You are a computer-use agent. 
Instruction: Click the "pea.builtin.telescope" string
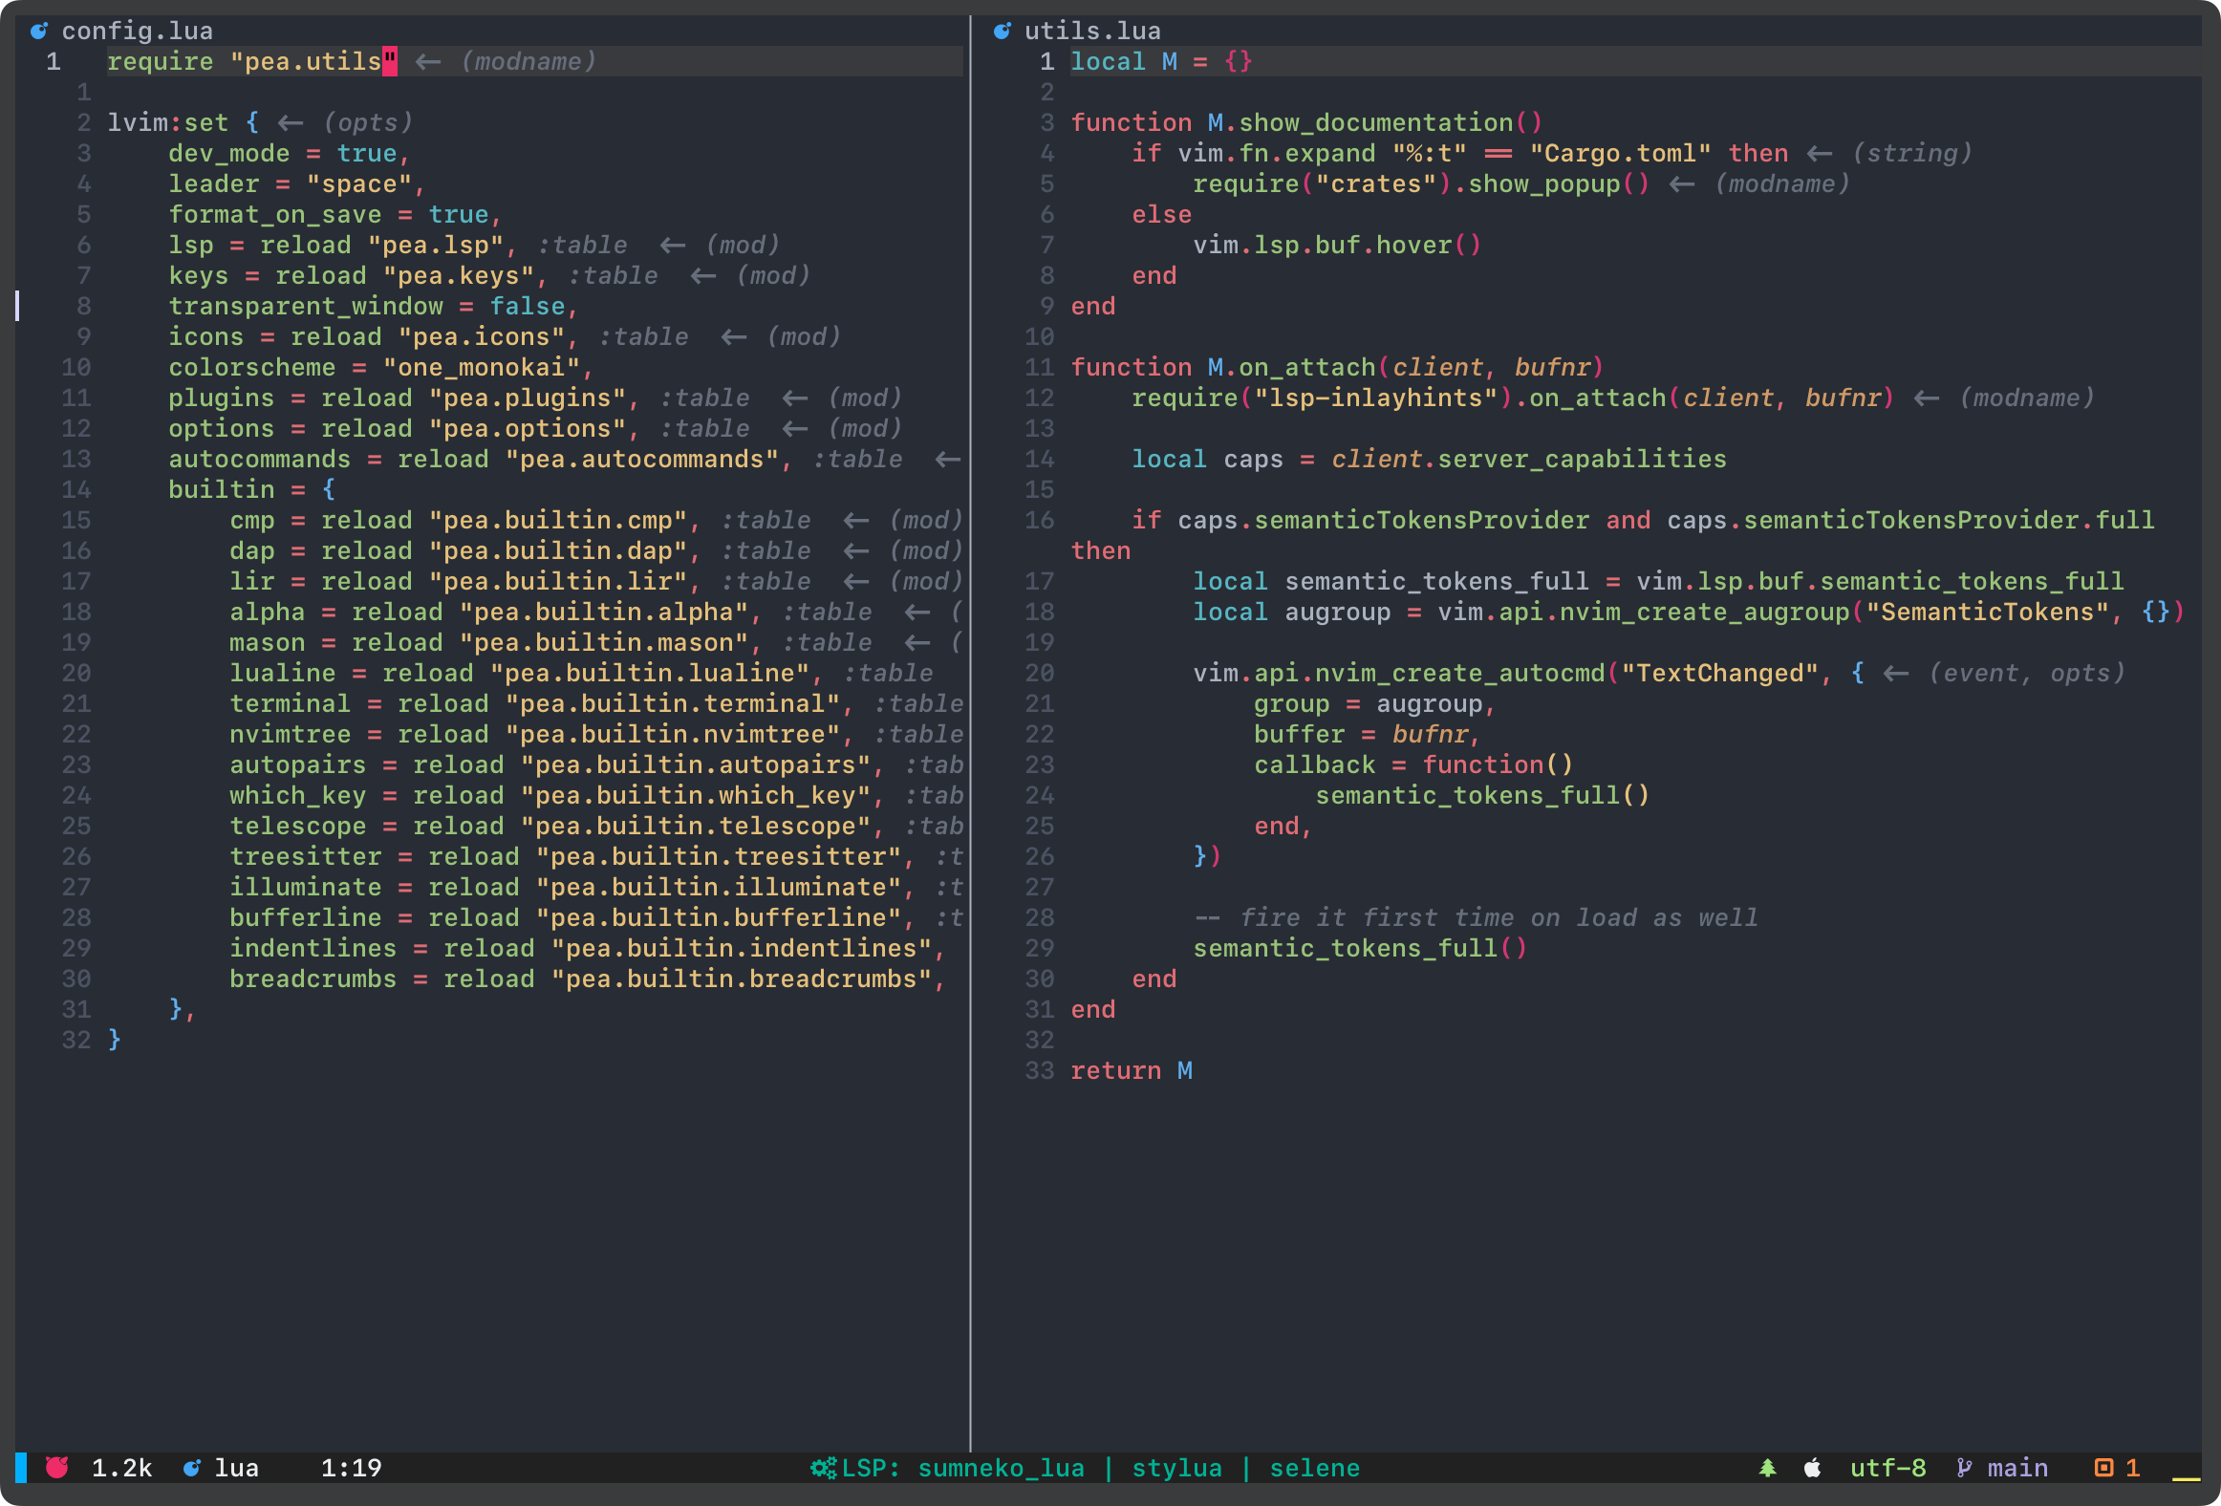(696, 826)
